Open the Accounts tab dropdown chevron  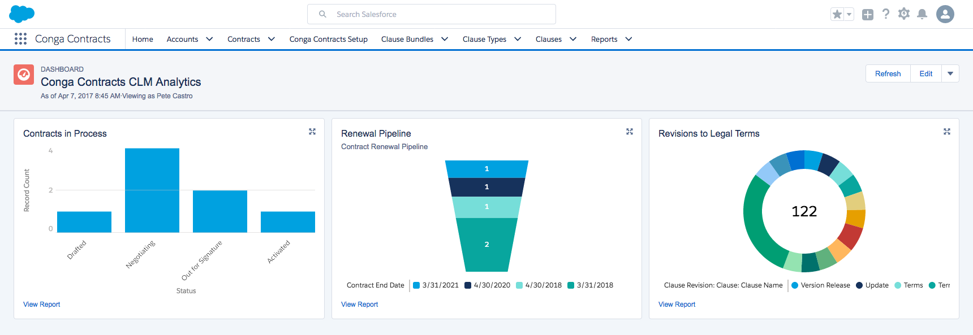pos(209,39)
